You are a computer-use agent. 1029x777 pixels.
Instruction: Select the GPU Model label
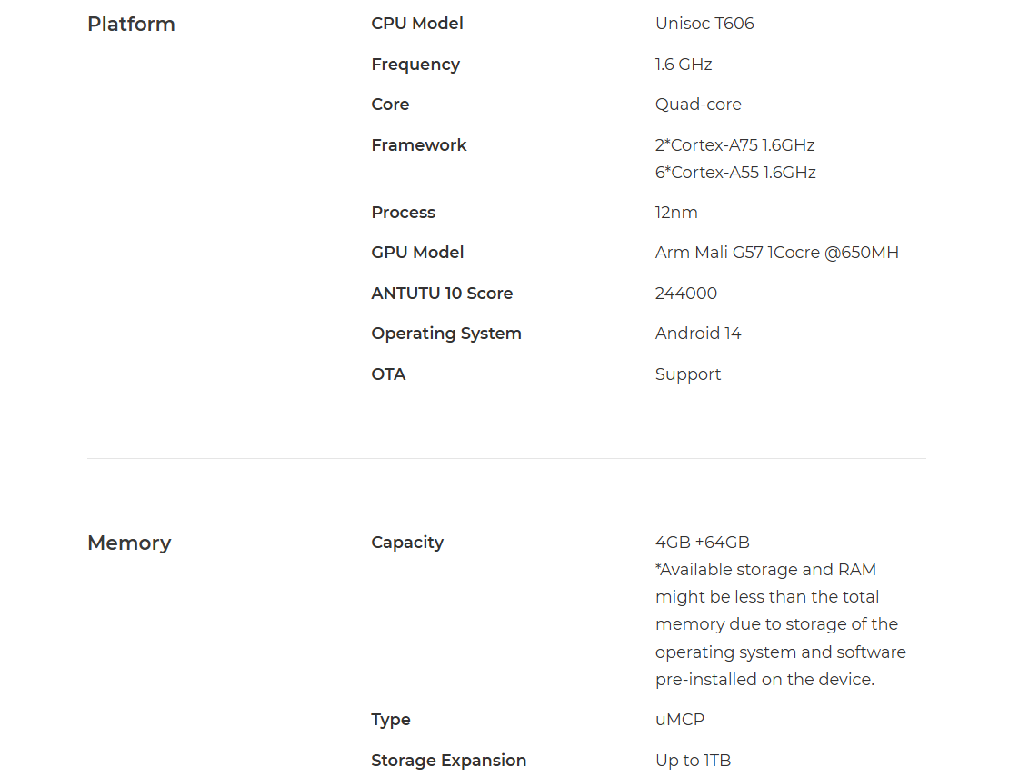click(x=417, y=253)
